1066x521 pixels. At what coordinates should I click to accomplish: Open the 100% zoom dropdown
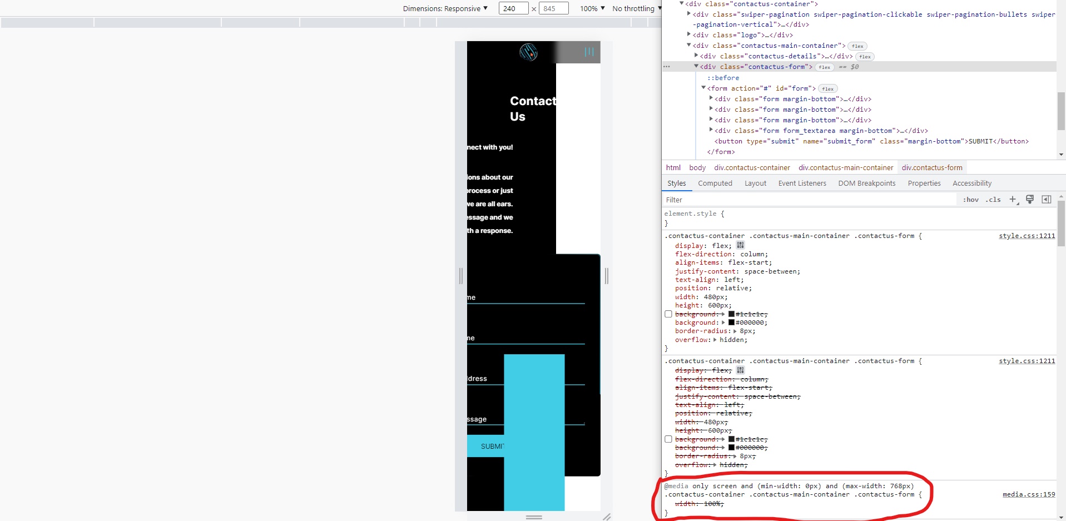(592, 8)
